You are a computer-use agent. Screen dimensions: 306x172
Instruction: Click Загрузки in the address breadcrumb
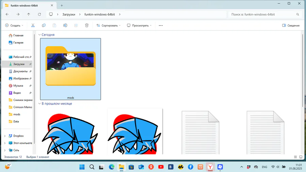click(69, 14)
